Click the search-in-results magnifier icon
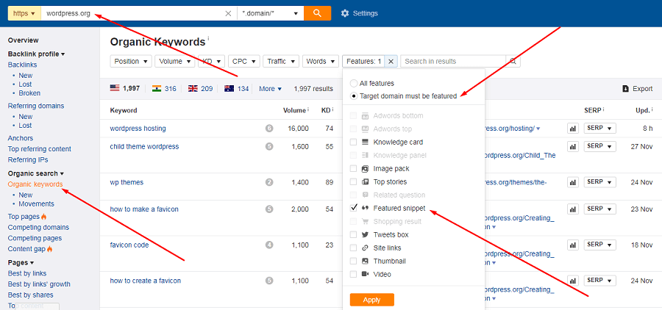 click(x=513, y=61)
